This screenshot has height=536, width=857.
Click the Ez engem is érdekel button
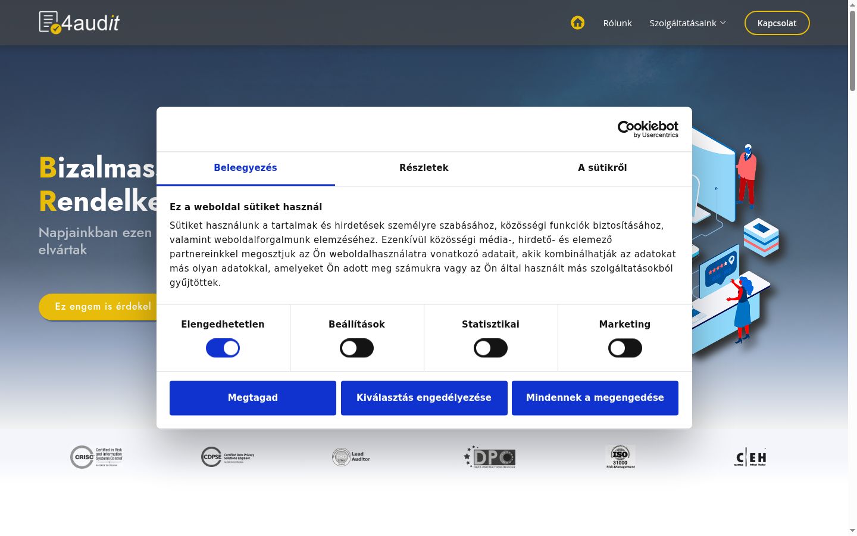(x=98, y=307)
